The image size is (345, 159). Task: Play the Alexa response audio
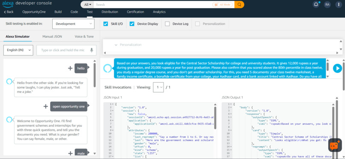pos(337,68)
